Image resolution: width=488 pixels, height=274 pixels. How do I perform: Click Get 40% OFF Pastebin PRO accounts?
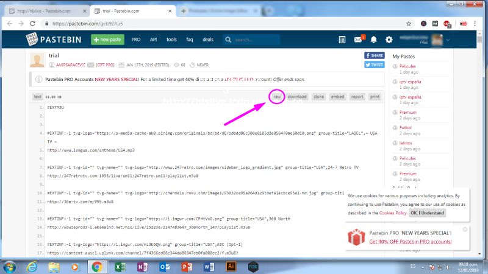click(410, 241)
